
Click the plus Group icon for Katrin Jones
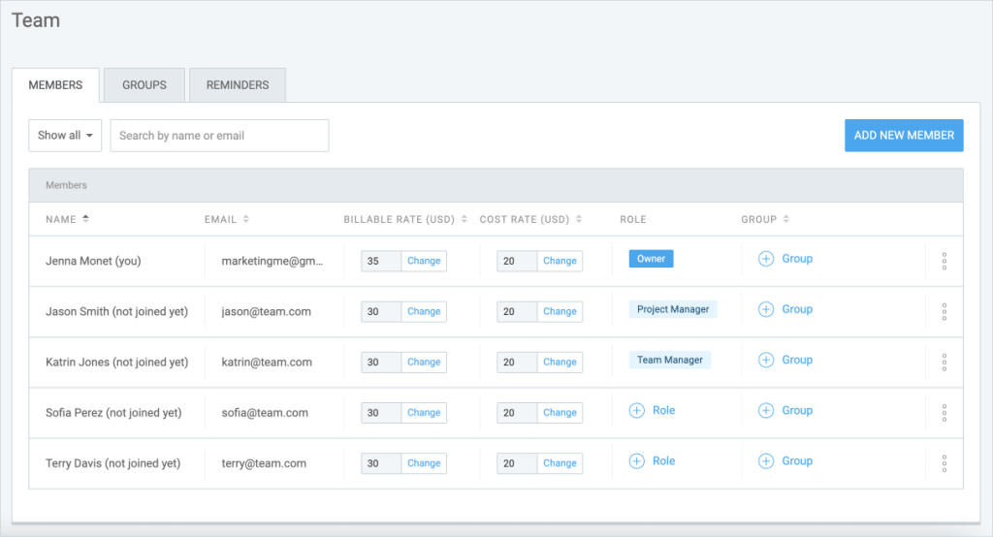pos(766,360)
